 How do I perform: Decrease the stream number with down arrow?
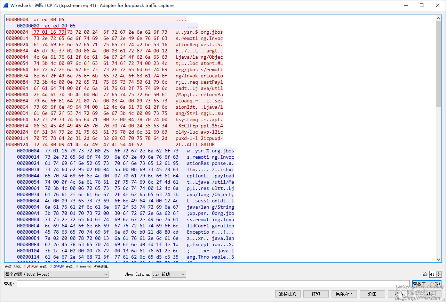click(x=439, y=276)
